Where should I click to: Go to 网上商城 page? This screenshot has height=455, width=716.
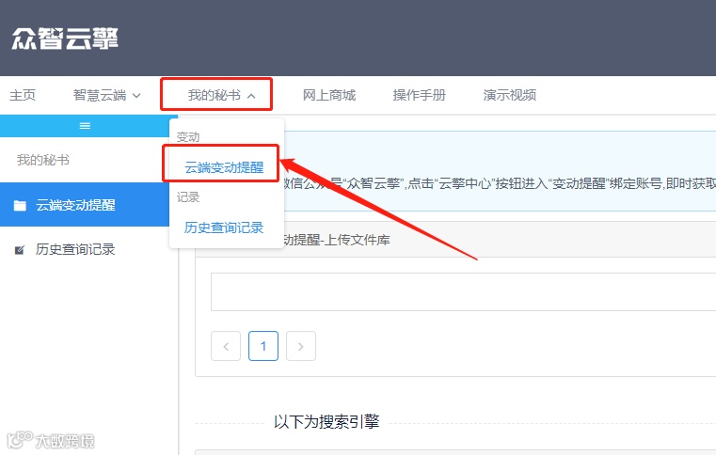coord(328,95)
